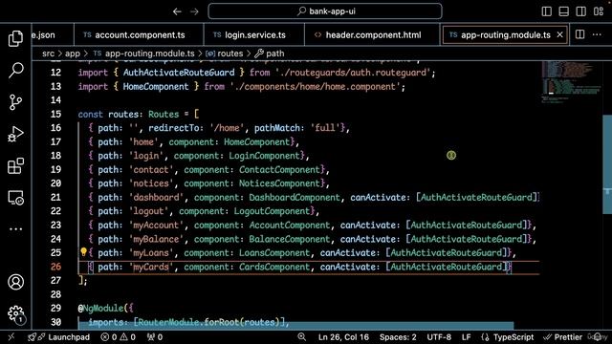612x344 pixels.
Task: Click the horizontal scrollbar under the code
Action: coord(295,326)
